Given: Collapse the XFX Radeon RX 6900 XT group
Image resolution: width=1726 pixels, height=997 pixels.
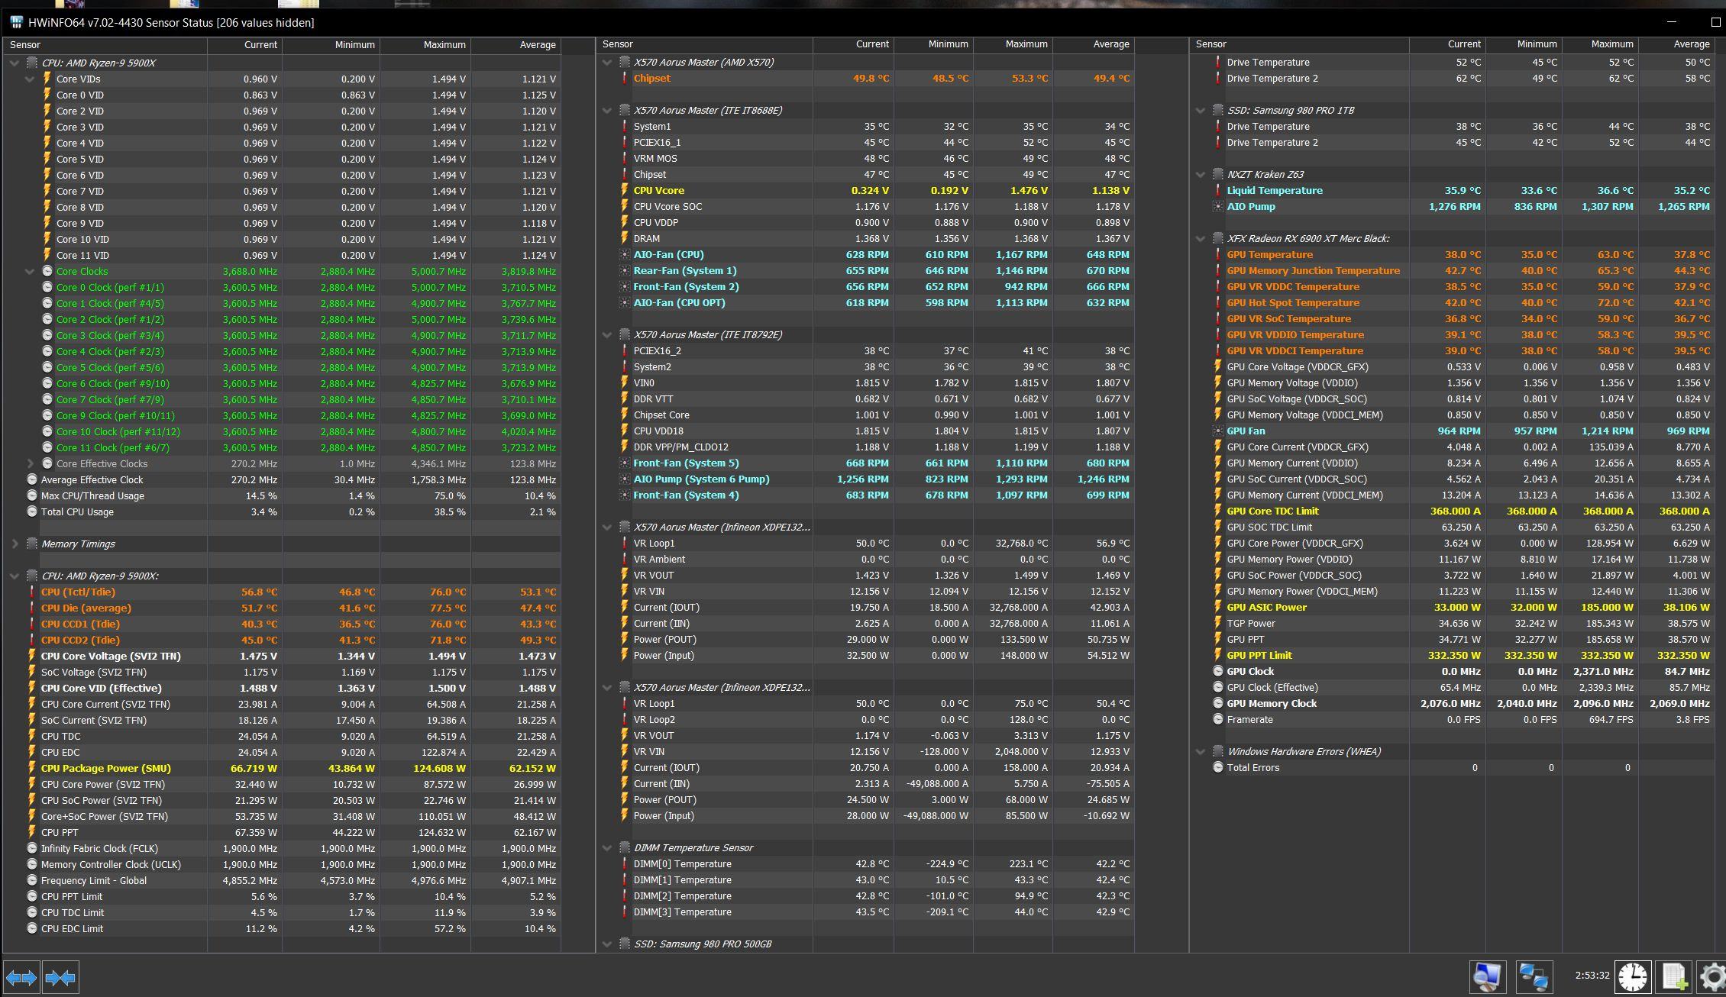Looking at the screenshot, I should pyautogui.click(x=1201, y=238).
